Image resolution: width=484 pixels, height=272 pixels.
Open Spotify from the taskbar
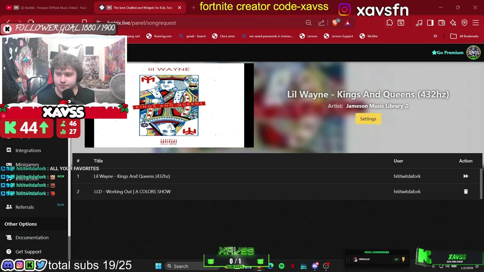click(281, 266)
